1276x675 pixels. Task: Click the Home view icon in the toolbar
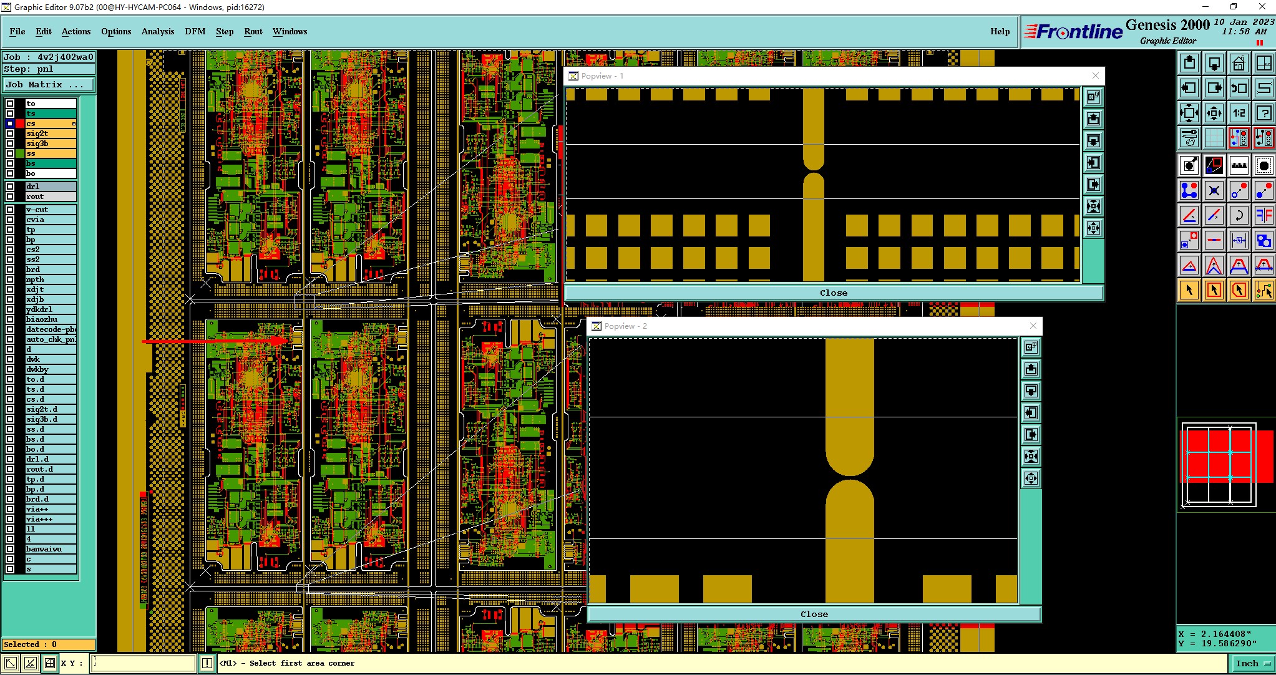click(1239, 63)
